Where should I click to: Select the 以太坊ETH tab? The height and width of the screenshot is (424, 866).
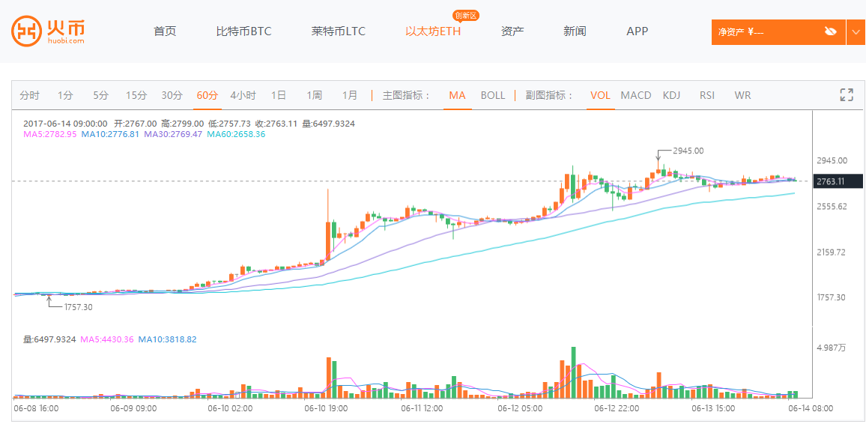coord(433,31)
